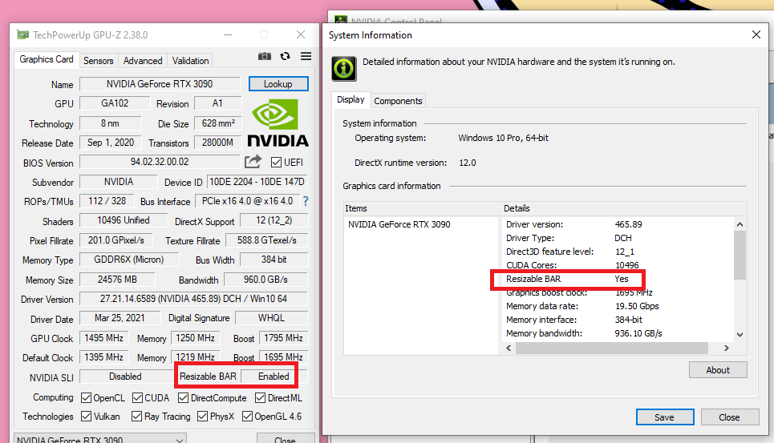This screenshot has height=443, width=774.
Task: Click the BIOS Version field 94.02.32.00.02
Action: click(160, 162)
